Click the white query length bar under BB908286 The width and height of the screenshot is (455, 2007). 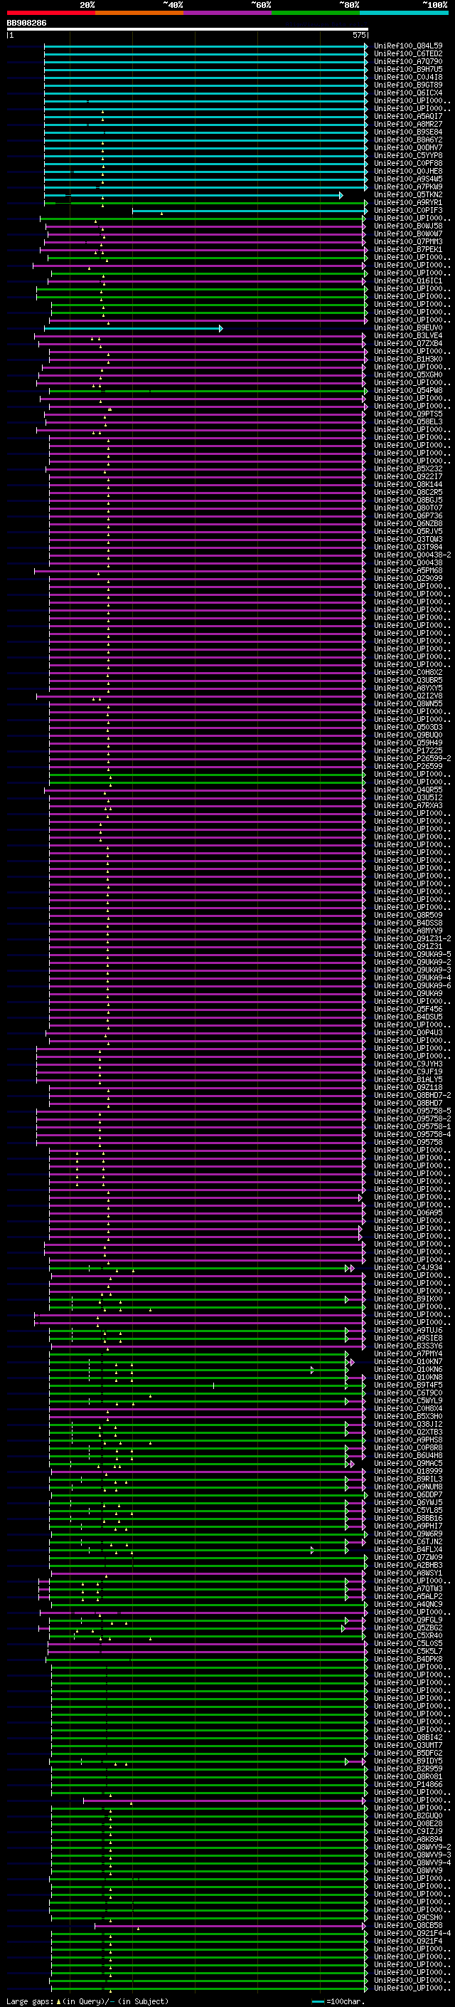point(188,28)
